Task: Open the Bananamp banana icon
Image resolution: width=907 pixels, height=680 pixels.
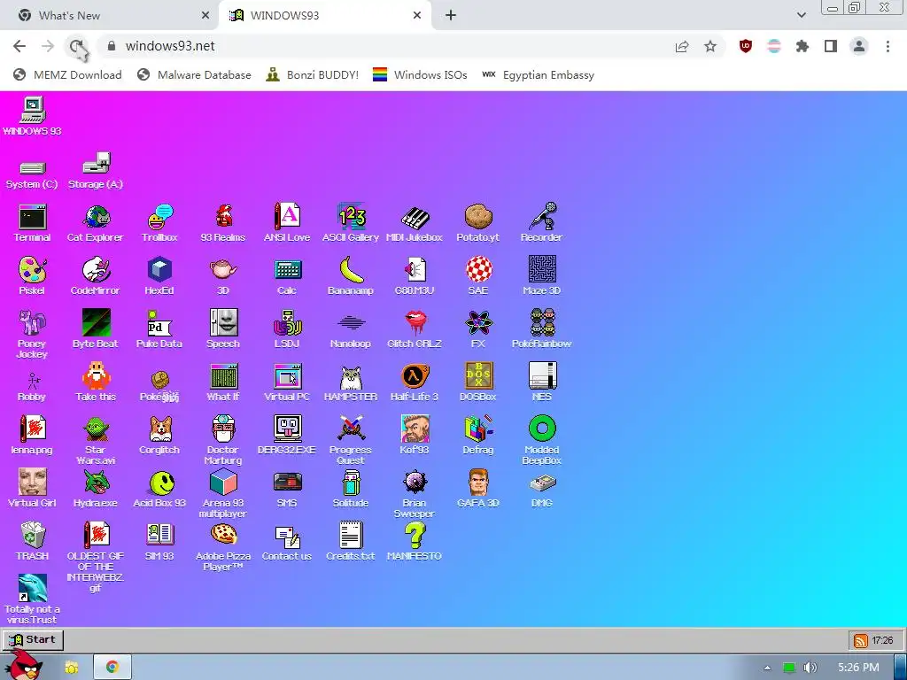Action: [351, 276]
